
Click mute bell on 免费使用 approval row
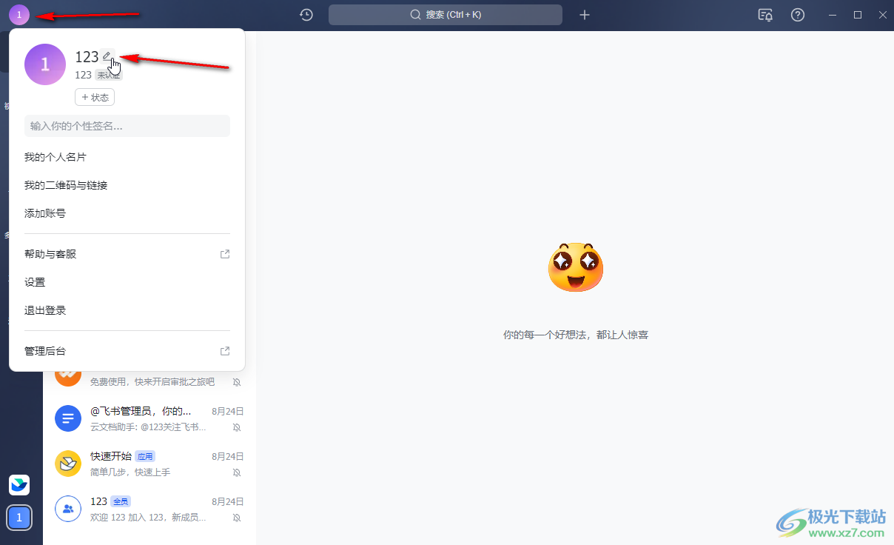(237, 382)
